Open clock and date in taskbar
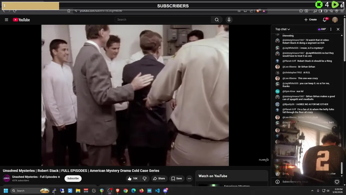Viewport: 346px width, 195px height. 338,191
